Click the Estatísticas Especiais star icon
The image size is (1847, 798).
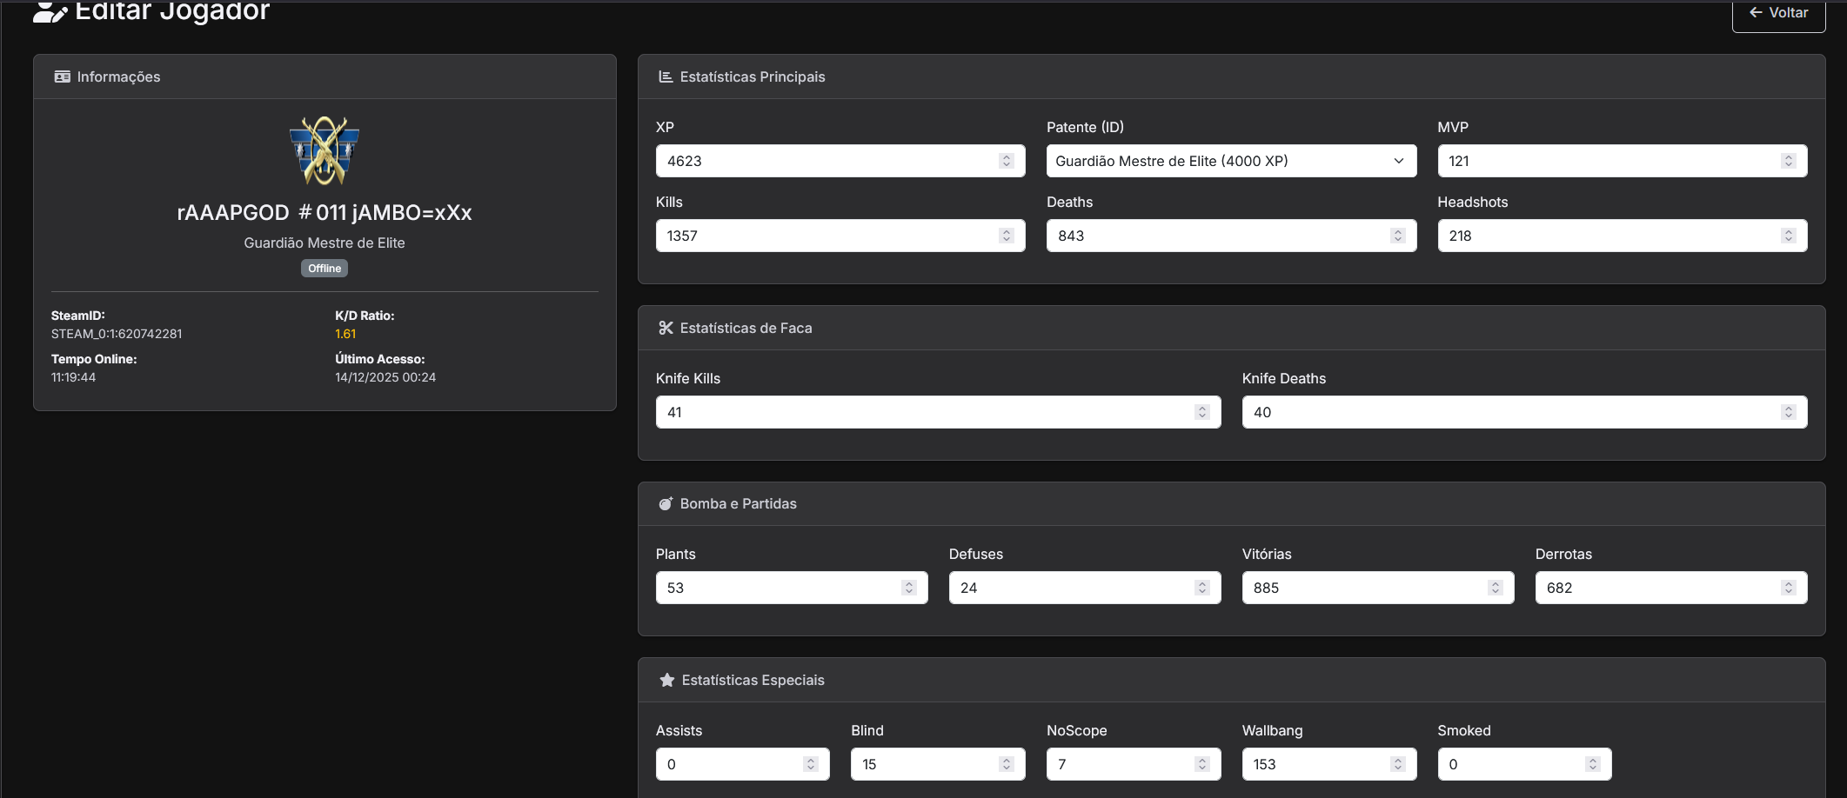click(x=666, y=680)
